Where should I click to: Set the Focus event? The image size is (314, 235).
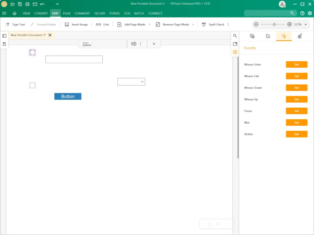pyautogui.click(x=297, y=111)
